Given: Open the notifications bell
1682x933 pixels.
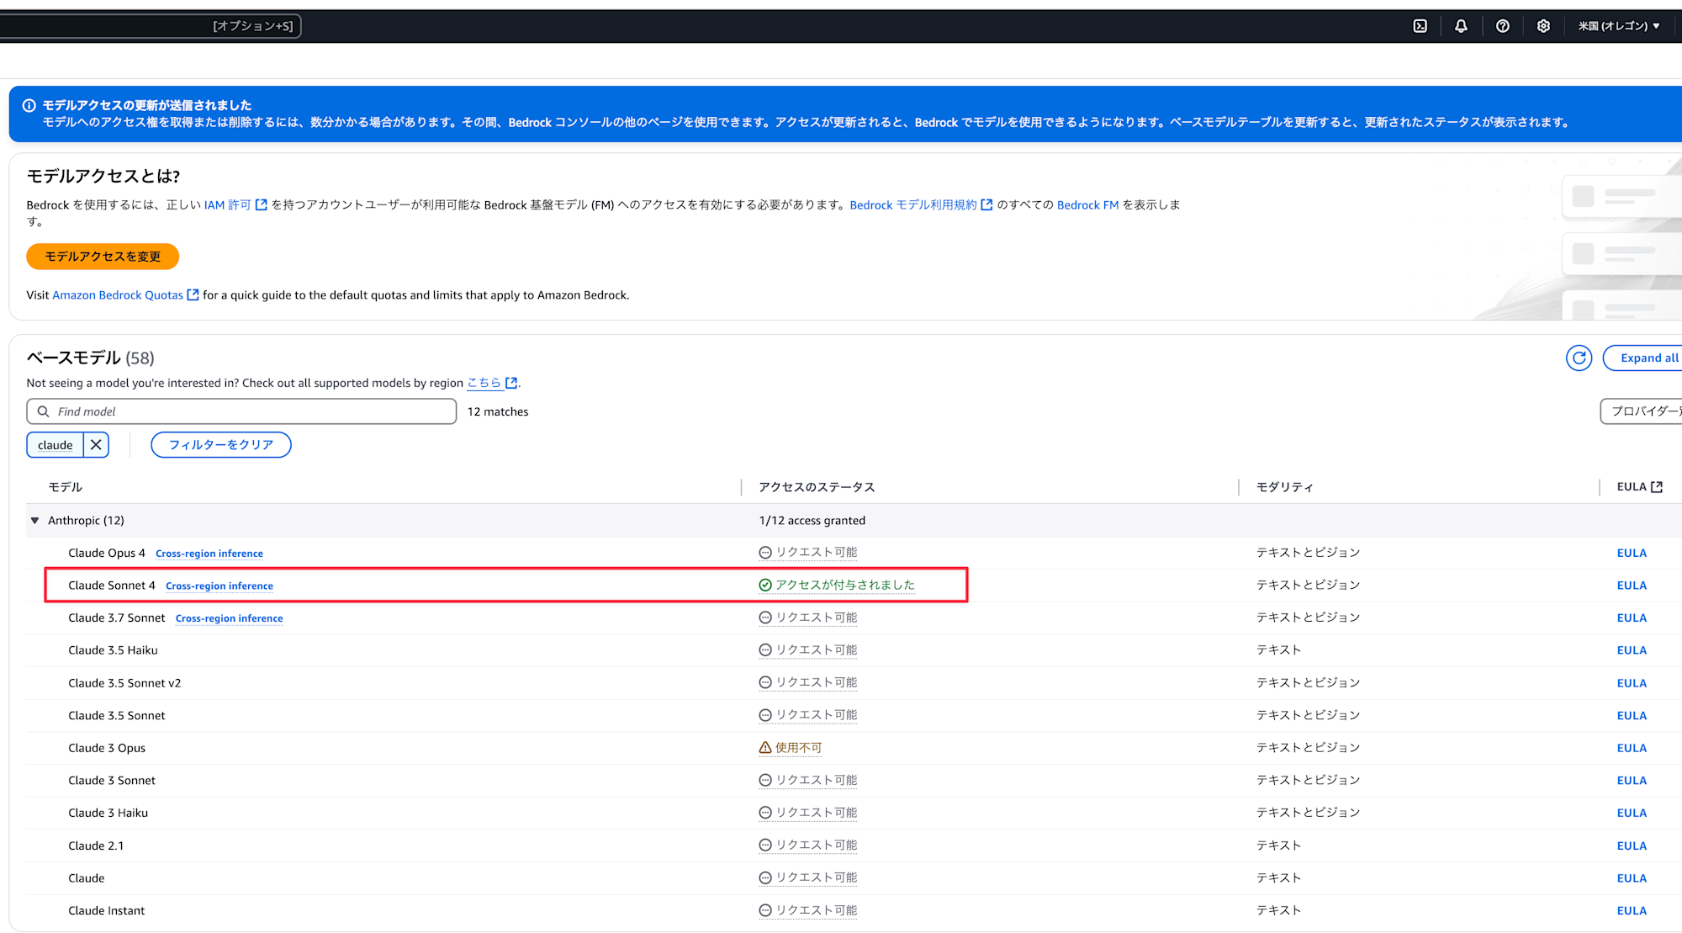Looking at the screenshot, I should click(x=1461, y=26).
